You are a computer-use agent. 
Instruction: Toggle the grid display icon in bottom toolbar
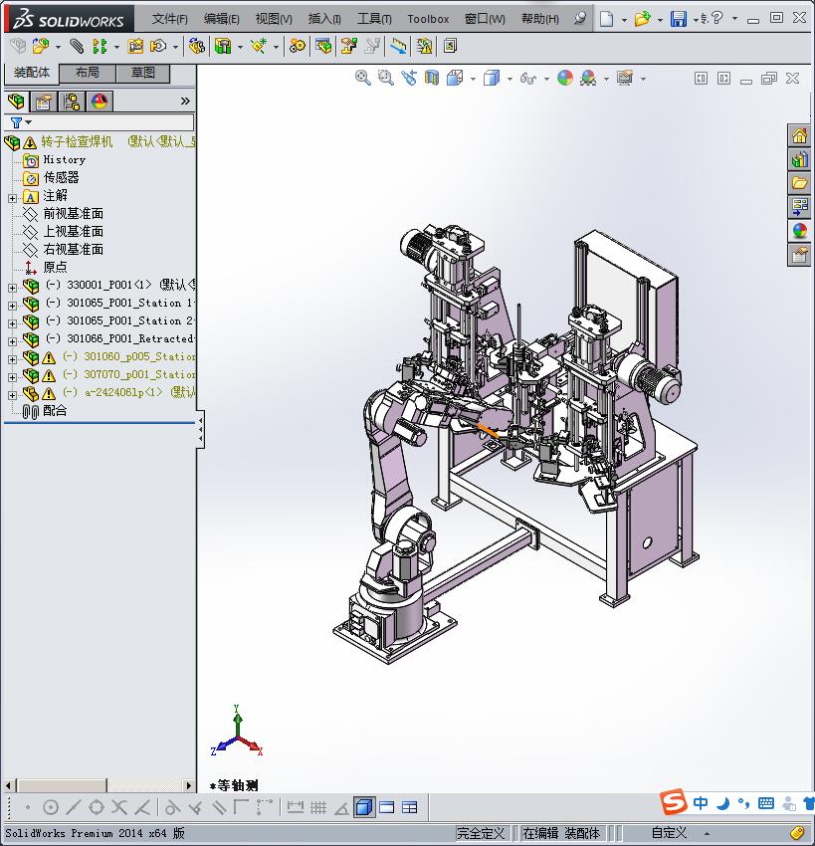pos(318,807)
